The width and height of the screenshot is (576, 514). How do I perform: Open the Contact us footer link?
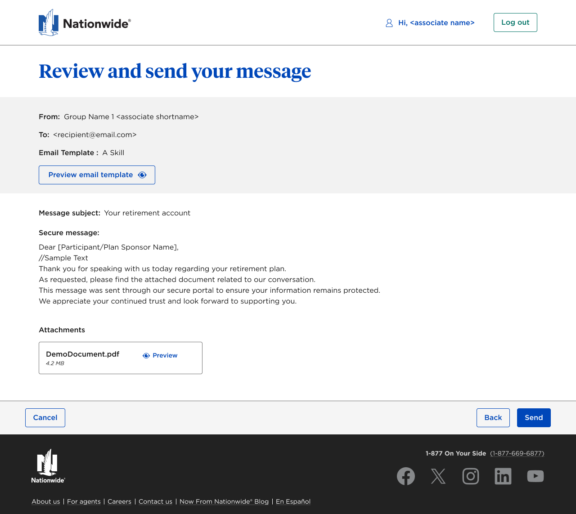pos(155,501)
